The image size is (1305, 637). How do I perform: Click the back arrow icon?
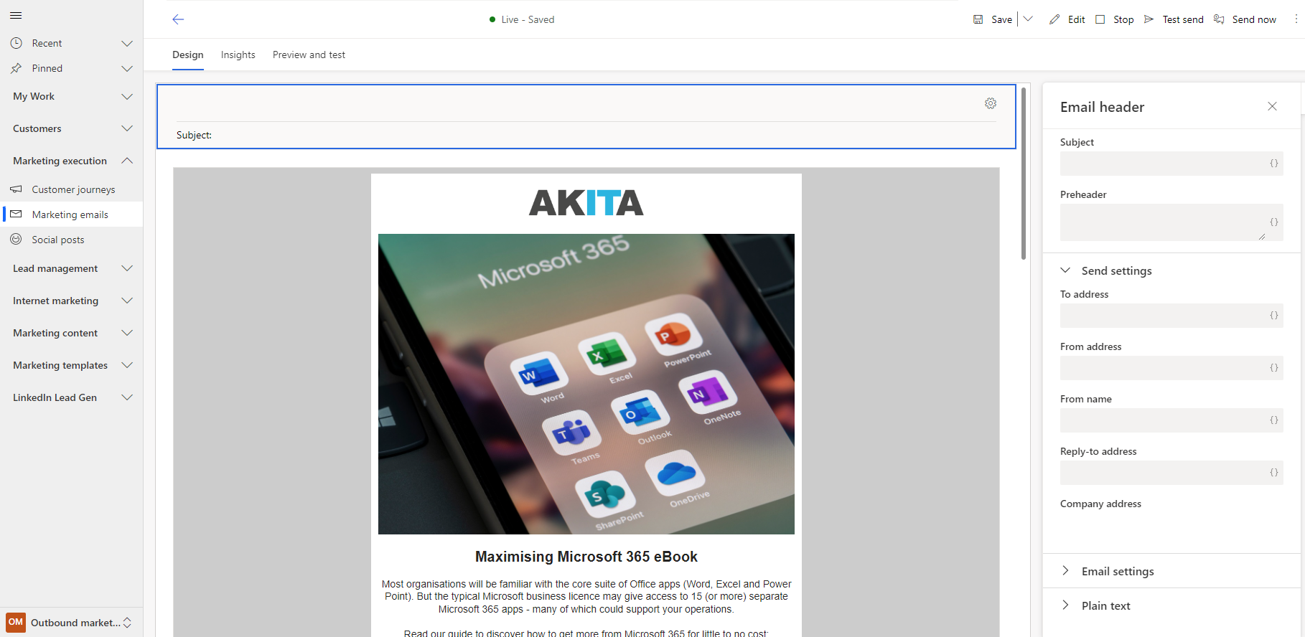178,19
